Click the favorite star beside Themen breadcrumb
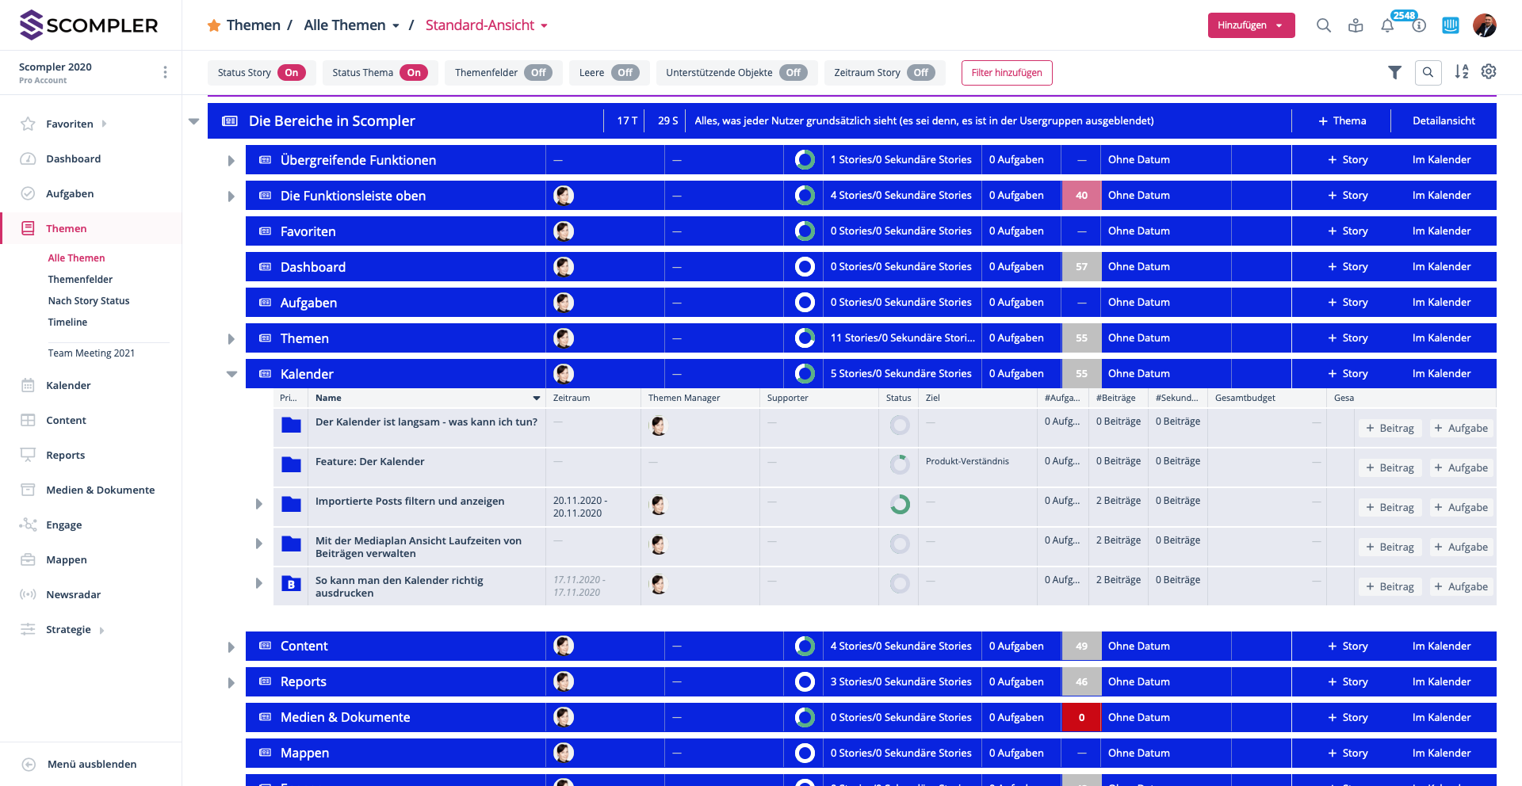This screenshot has width=1522, height=786. coord(214,25)
